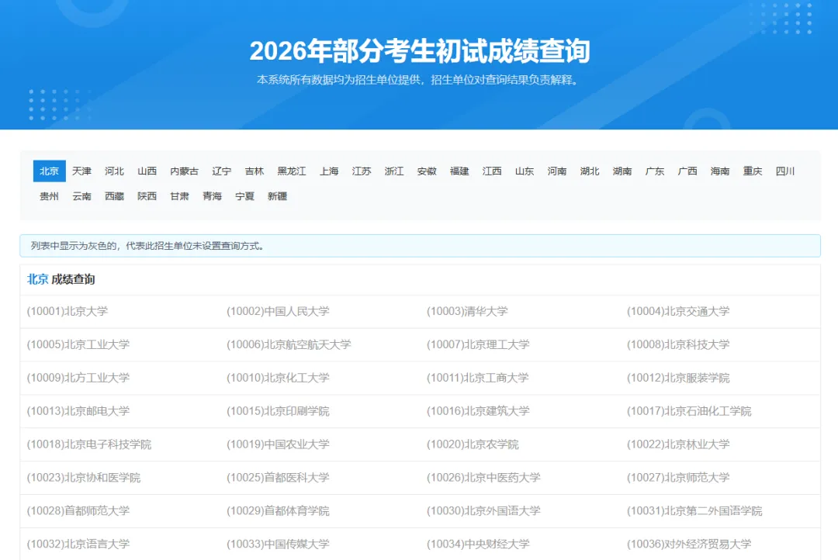Screen dimensions: 838x560
Task: Choose the 山西 province tab
Action: coord(147,171)
